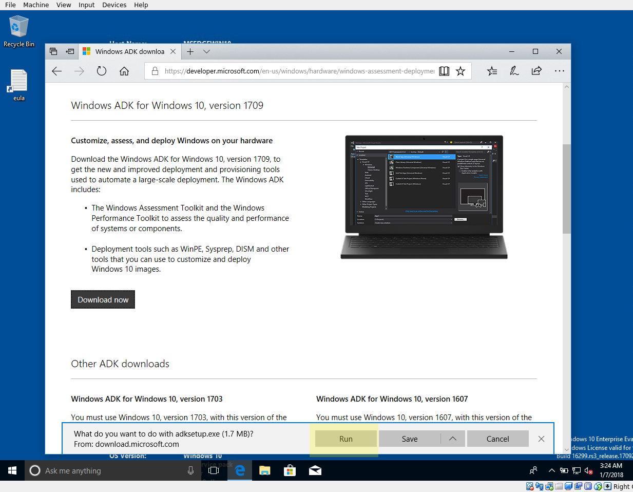This screenshot has width=633, height=492.
Task: Click Ask me anything search box
Action: (x=113, y=470)
